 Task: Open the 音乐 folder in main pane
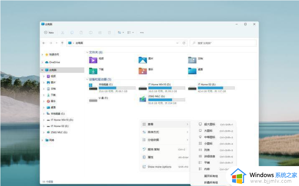pos(143,71)
